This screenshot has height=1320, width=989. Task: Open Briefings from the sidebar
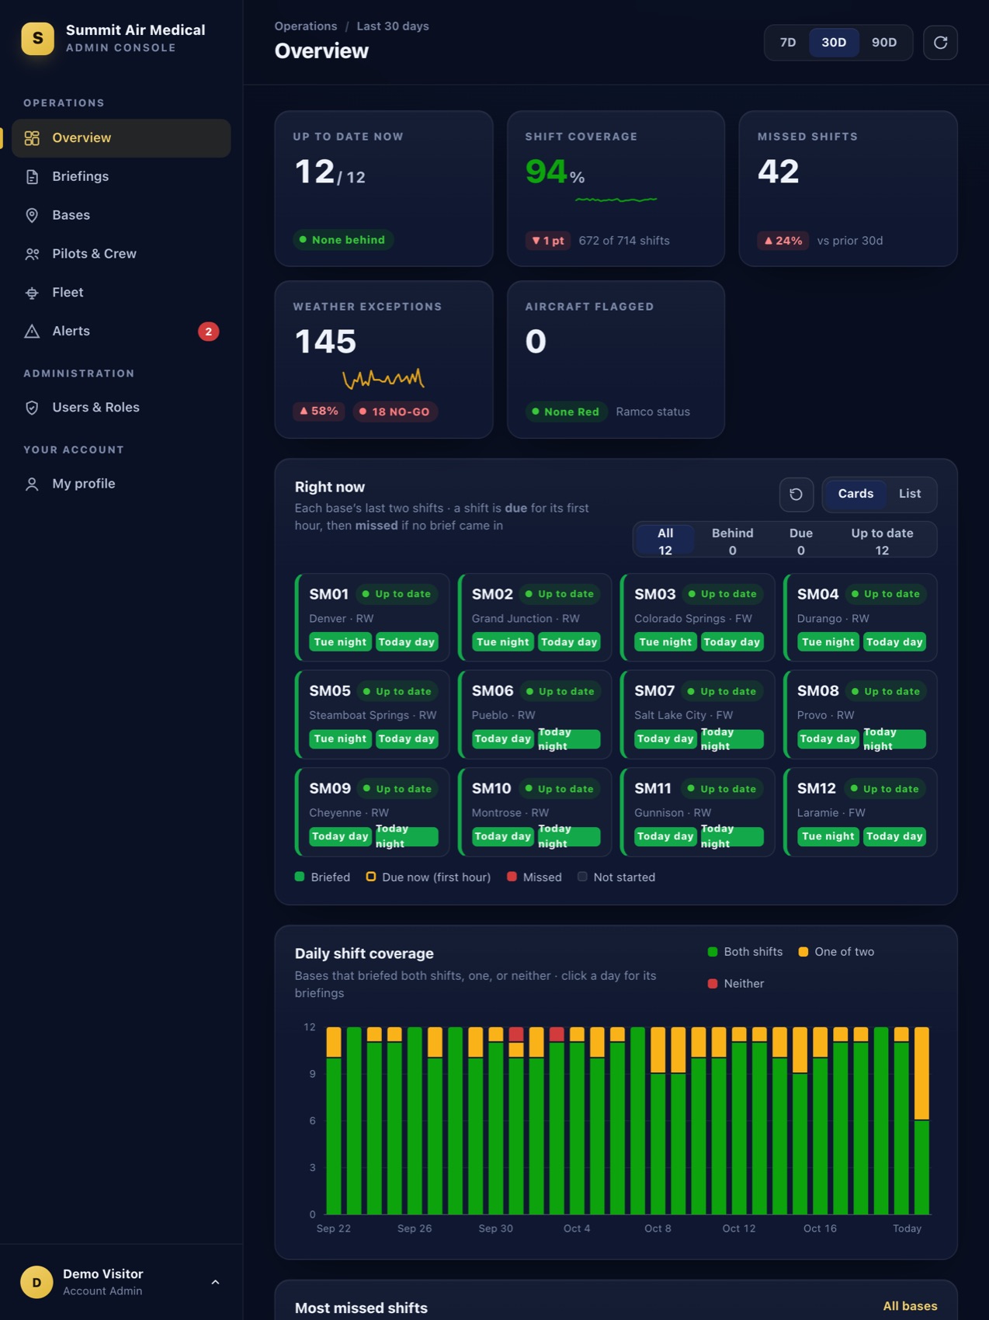coord(121,177)
